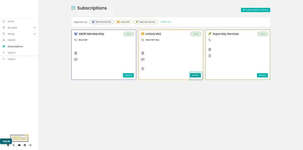Click person badge icon in Supra Key card
The width and height of the screenshot is (303, 150).
tap(210, 56)
